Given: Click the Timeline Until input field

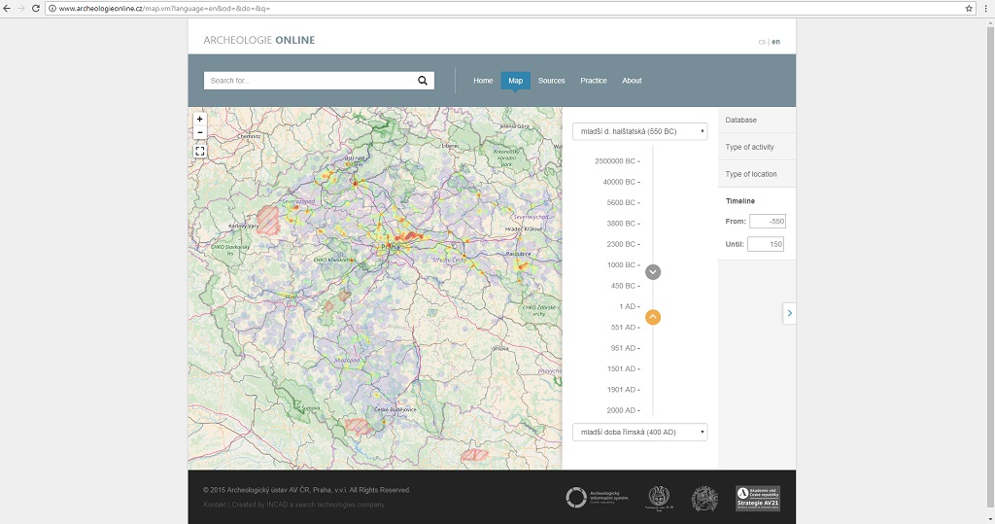Looking at the screenshot, I should tap(766, 244).
